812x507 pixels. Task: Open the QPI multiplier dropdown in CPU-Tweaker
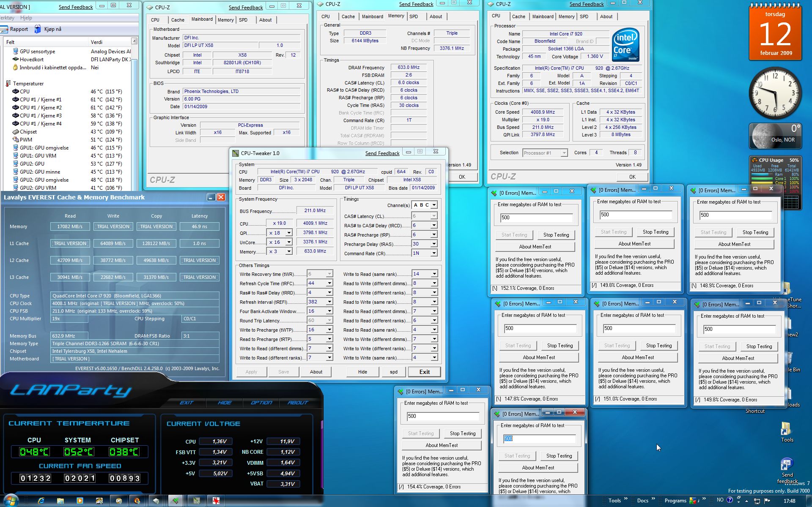pos(288,233)
